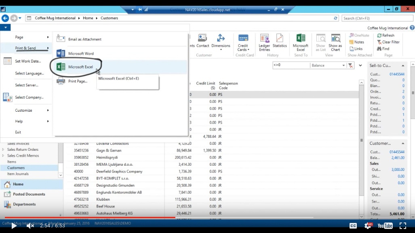Image resolution: width=415 pixels, height=233 pixels.
Task: Click the Excel icon in Print & Send submenu
Action: 61,67
